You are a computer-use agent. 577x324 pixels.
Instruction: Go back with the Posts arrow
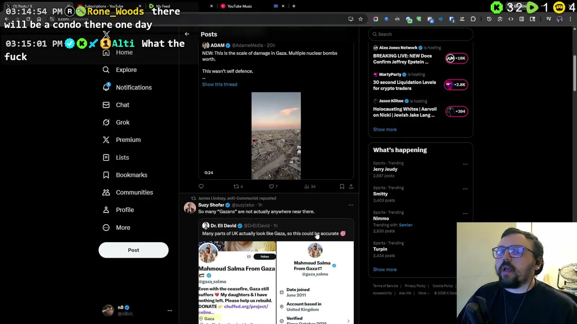click(x=187, y=34)
